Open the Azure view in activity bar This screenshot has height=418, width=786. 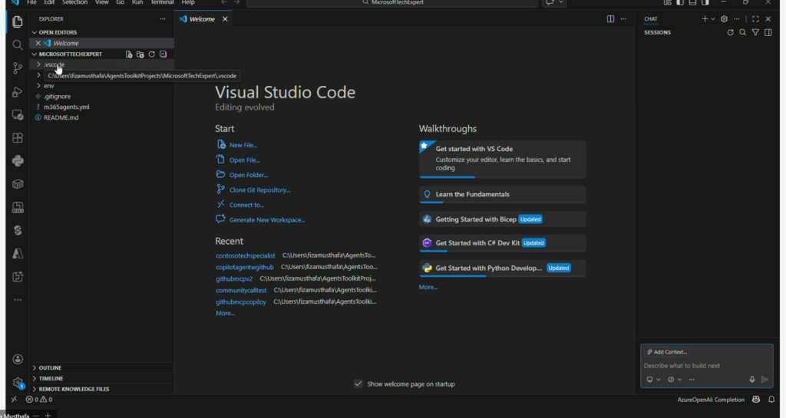(17, 253)
